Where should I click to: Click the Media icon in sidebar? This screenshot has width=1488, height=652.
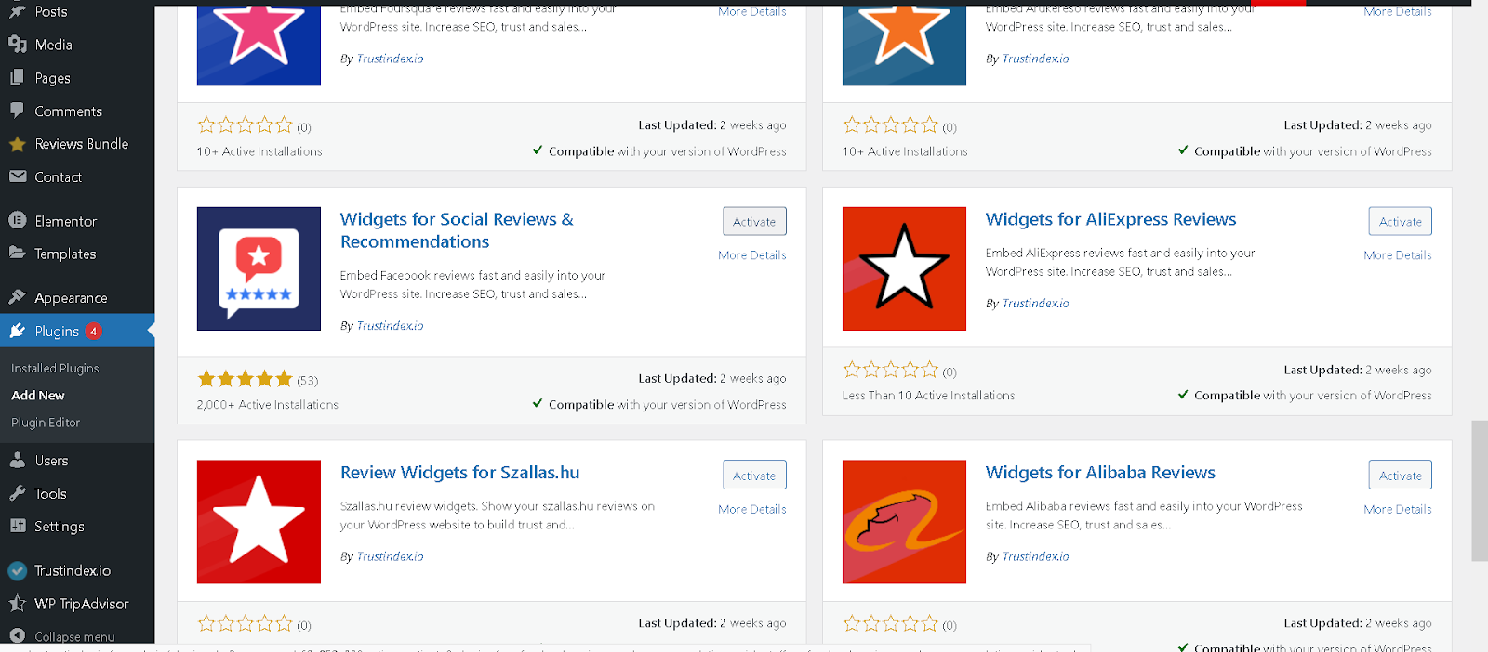(17, 45)
